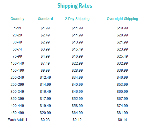Image resolution: width=146 pixels, height=126 pixels.
Task: Click the $46.99 overnight rate
Action: tap(122, 78)
